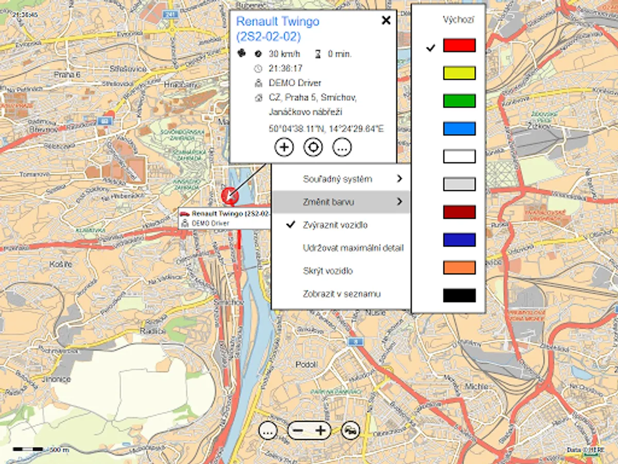Pick the yellow color swatch

[x=459, y=73]
